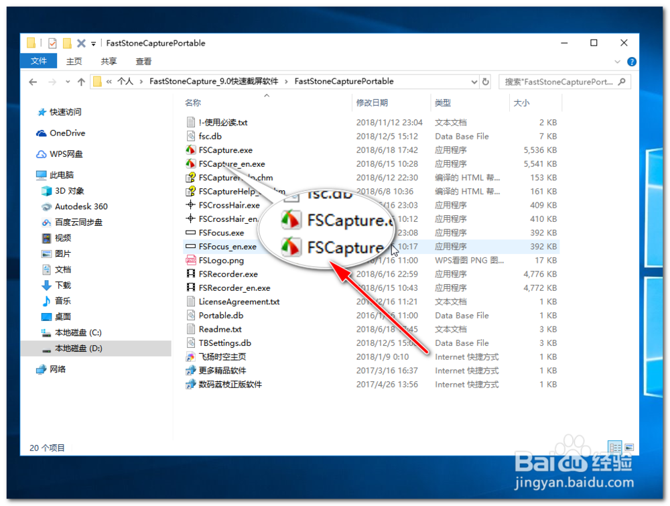Expand the hidden path chevron in address bar
Viewport: 670px width, 506px height.
click(x=109, y=81)
